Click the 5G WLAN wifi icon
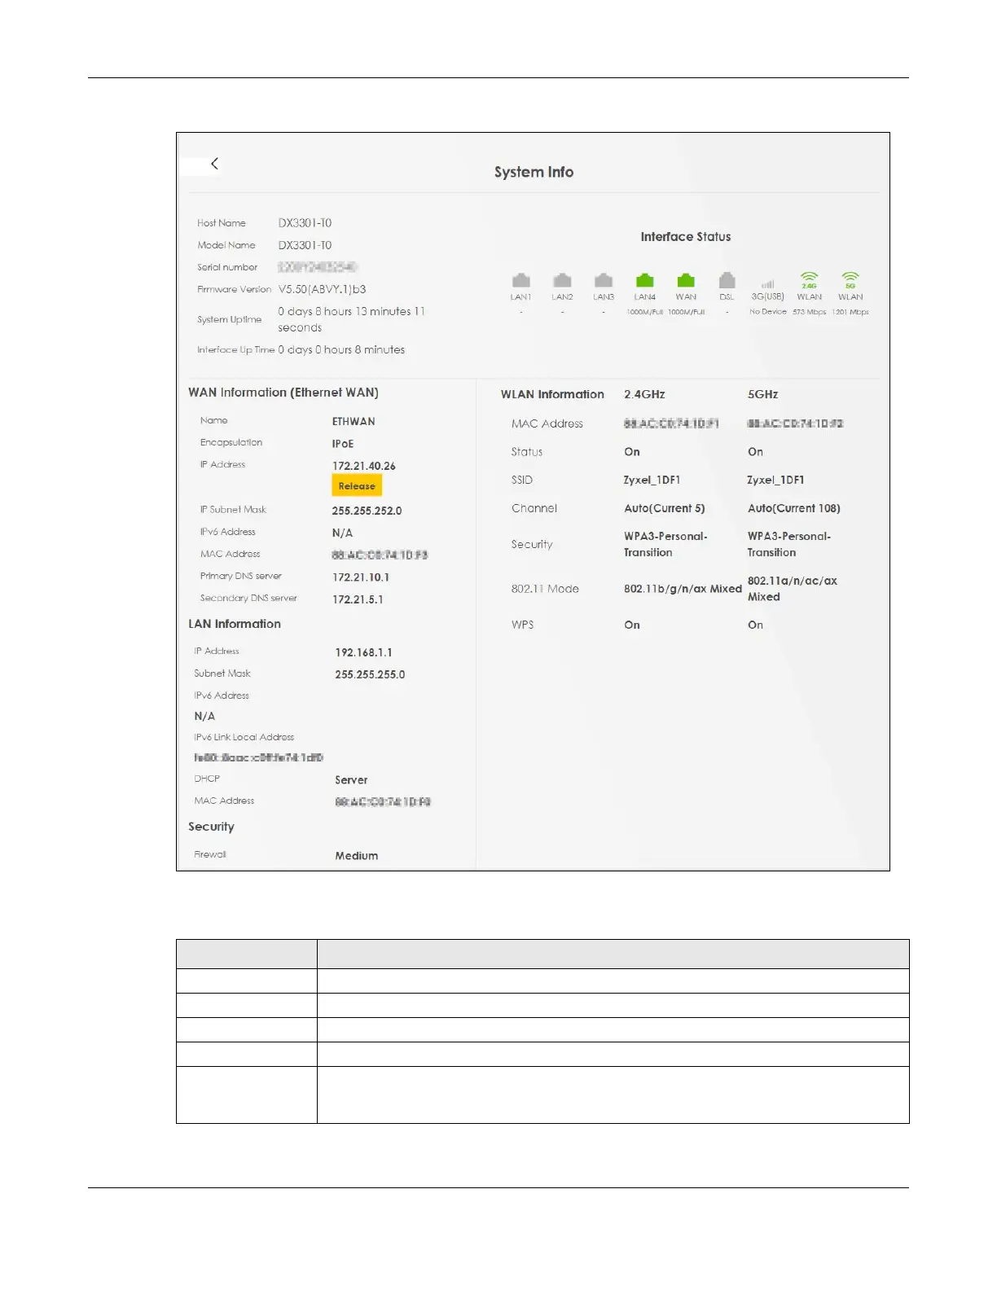This screenshot has width=997, height=1290. tap(850, 280)
